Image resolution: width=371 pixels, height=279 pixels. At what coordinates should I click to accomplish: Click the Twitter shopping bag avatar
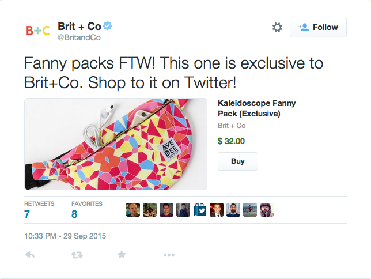pos(200,210)
